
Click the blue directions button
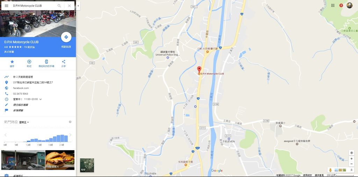[x=66, y=37]
